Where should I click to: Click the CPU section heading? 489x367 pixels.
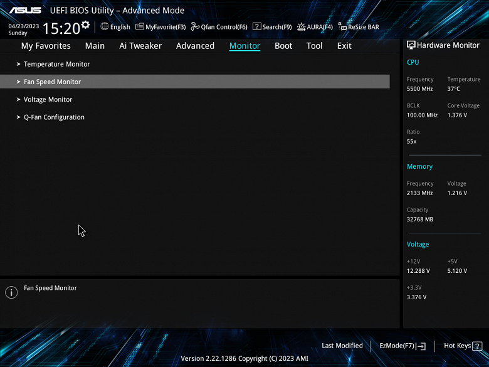413,62
